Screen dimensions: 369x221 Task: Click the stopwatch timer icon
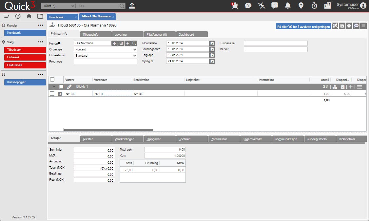tap(314, 6)
